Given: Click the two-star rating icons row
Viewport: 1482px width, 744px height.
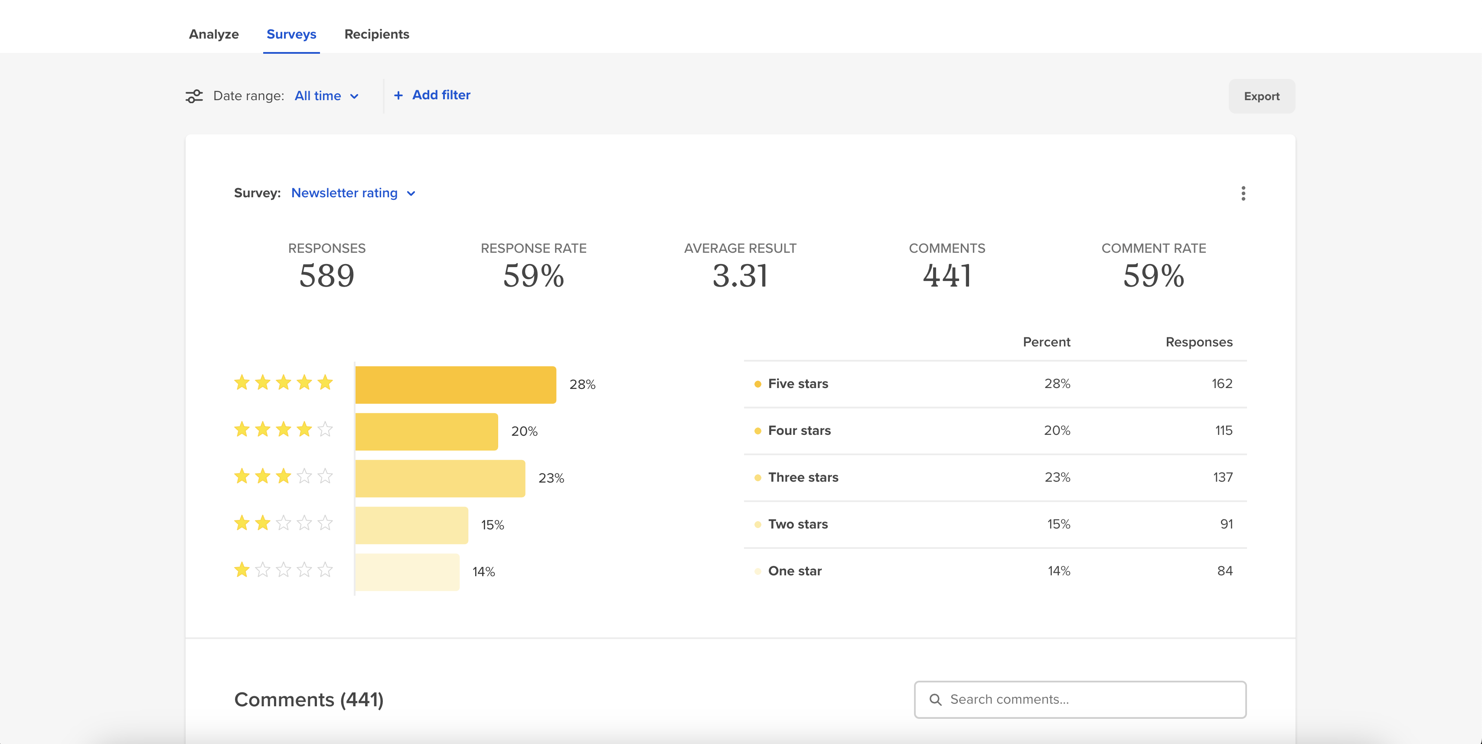Looking at the screenshot, I should pos(283,523).
